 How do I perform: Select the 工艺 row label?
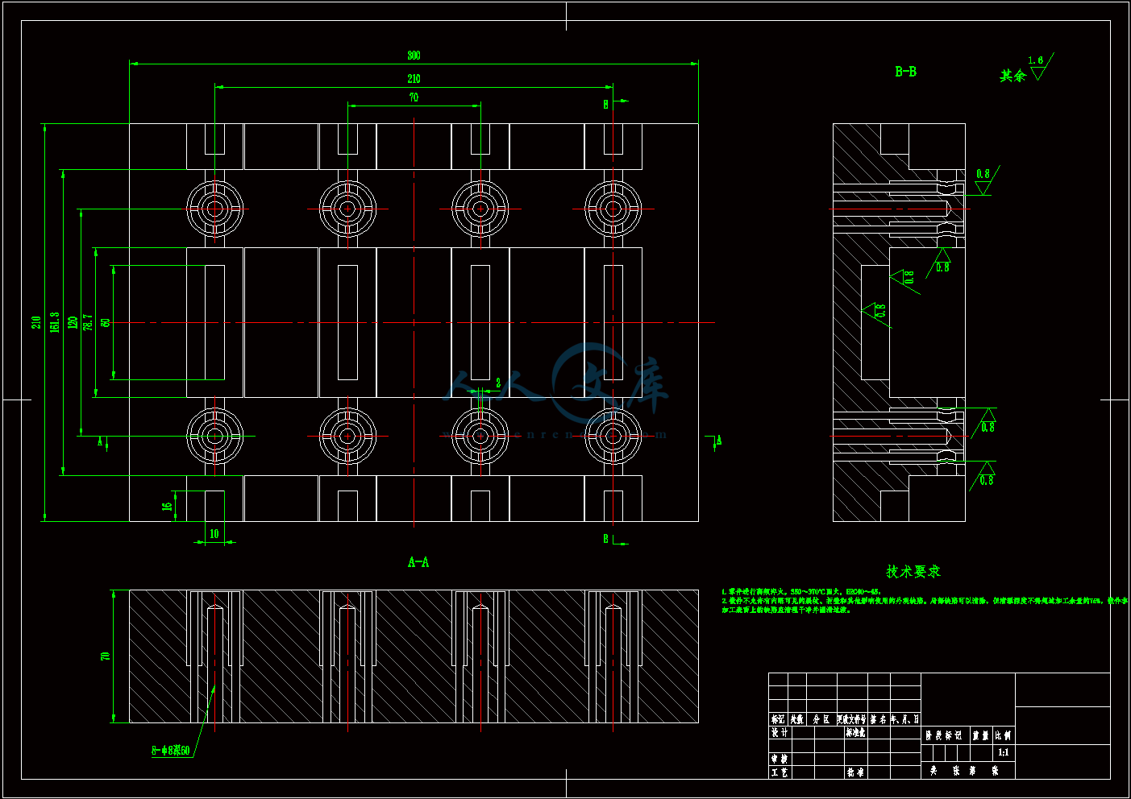point(780,772)
